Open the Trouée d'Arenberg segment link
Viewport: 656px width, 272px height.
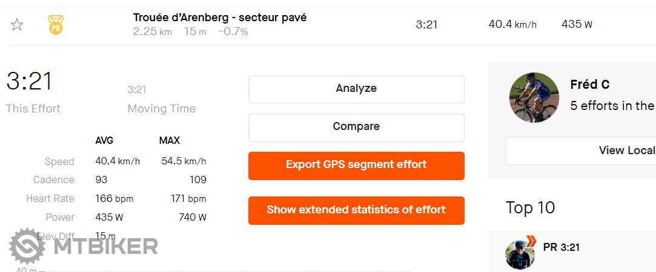[x=220, y=18]
